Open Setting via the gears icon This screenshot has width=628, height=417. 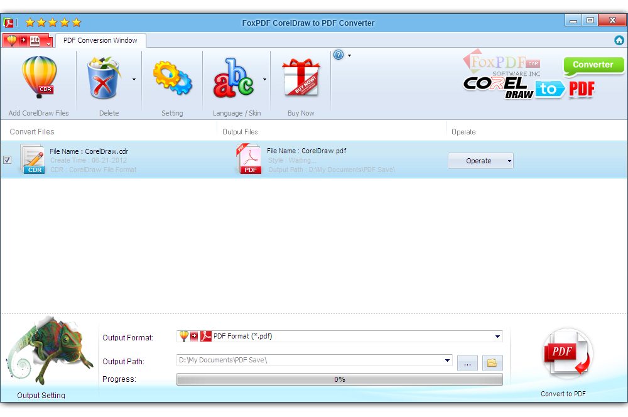tap(172, 78)
